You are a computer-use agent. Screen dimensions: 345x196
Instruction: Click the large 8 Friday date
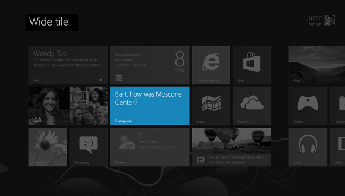click(x=180, y=61)
